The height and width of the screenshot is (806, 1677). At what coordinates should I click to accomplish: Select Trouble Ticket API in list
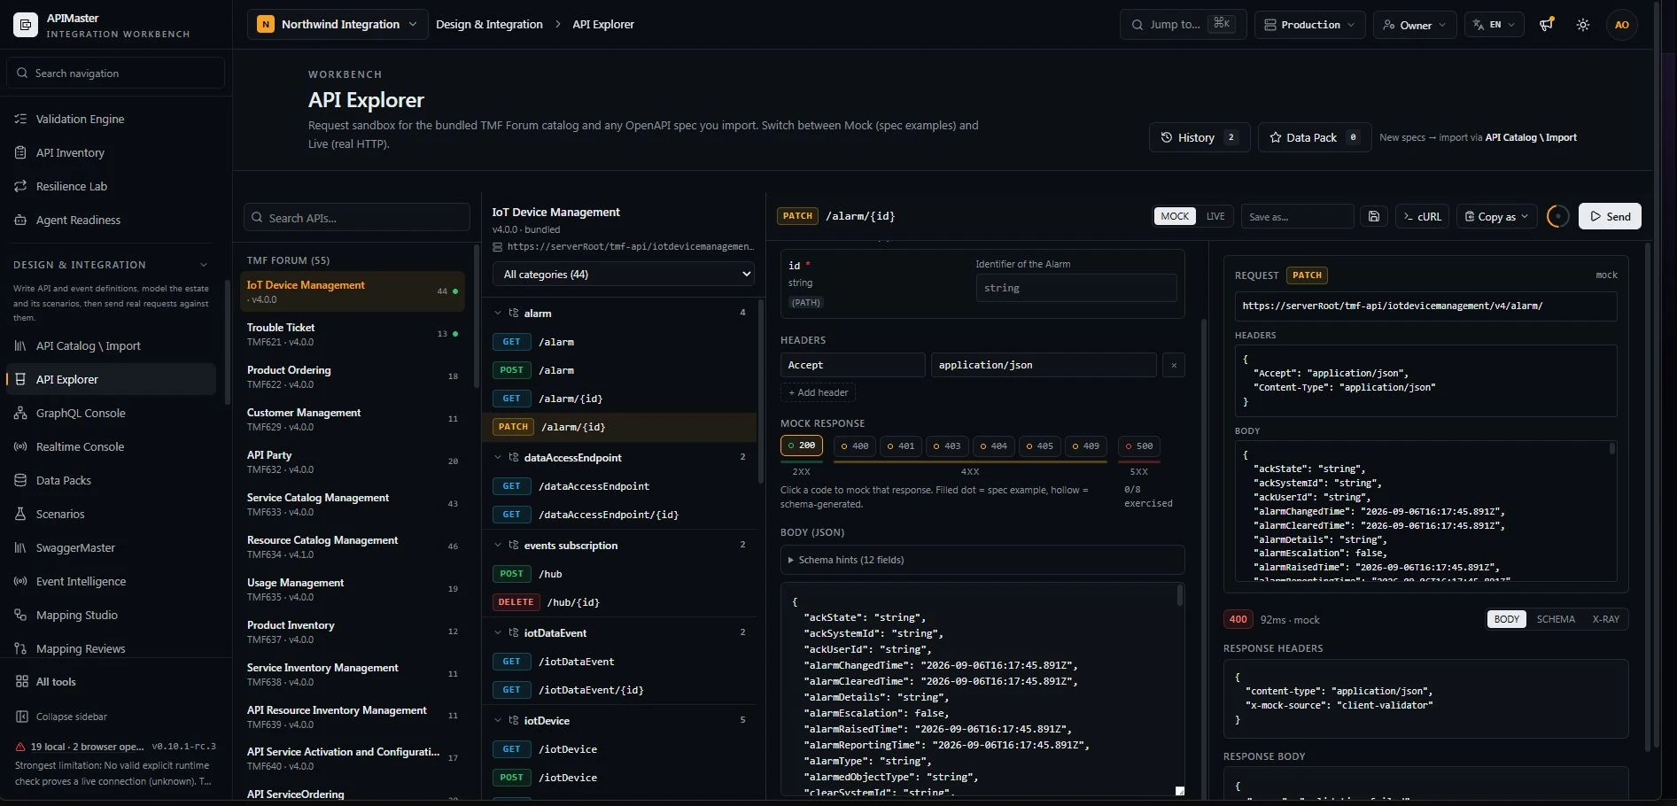353,334
